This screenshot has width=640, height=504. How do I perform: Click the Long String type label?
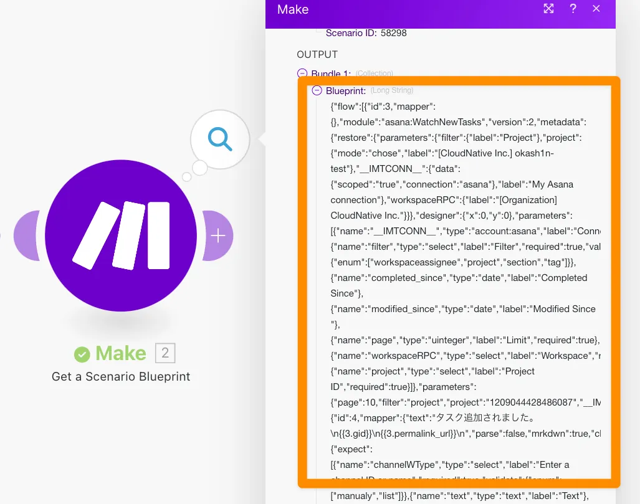392,91
